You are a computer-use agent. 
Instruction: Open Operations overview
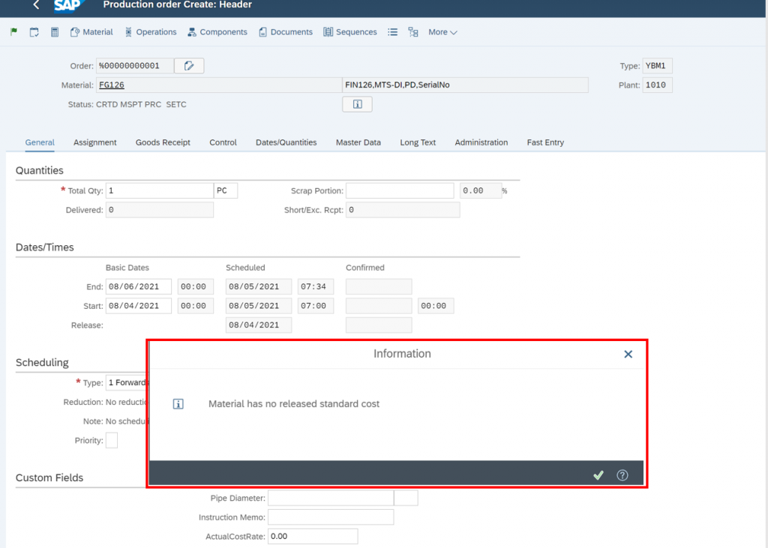[150, 31]
